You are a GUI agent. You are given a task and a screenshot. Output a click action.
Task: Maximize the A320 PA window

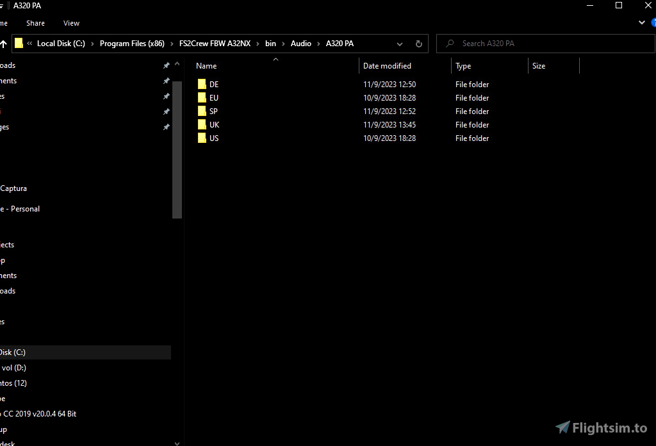(619, 5)
